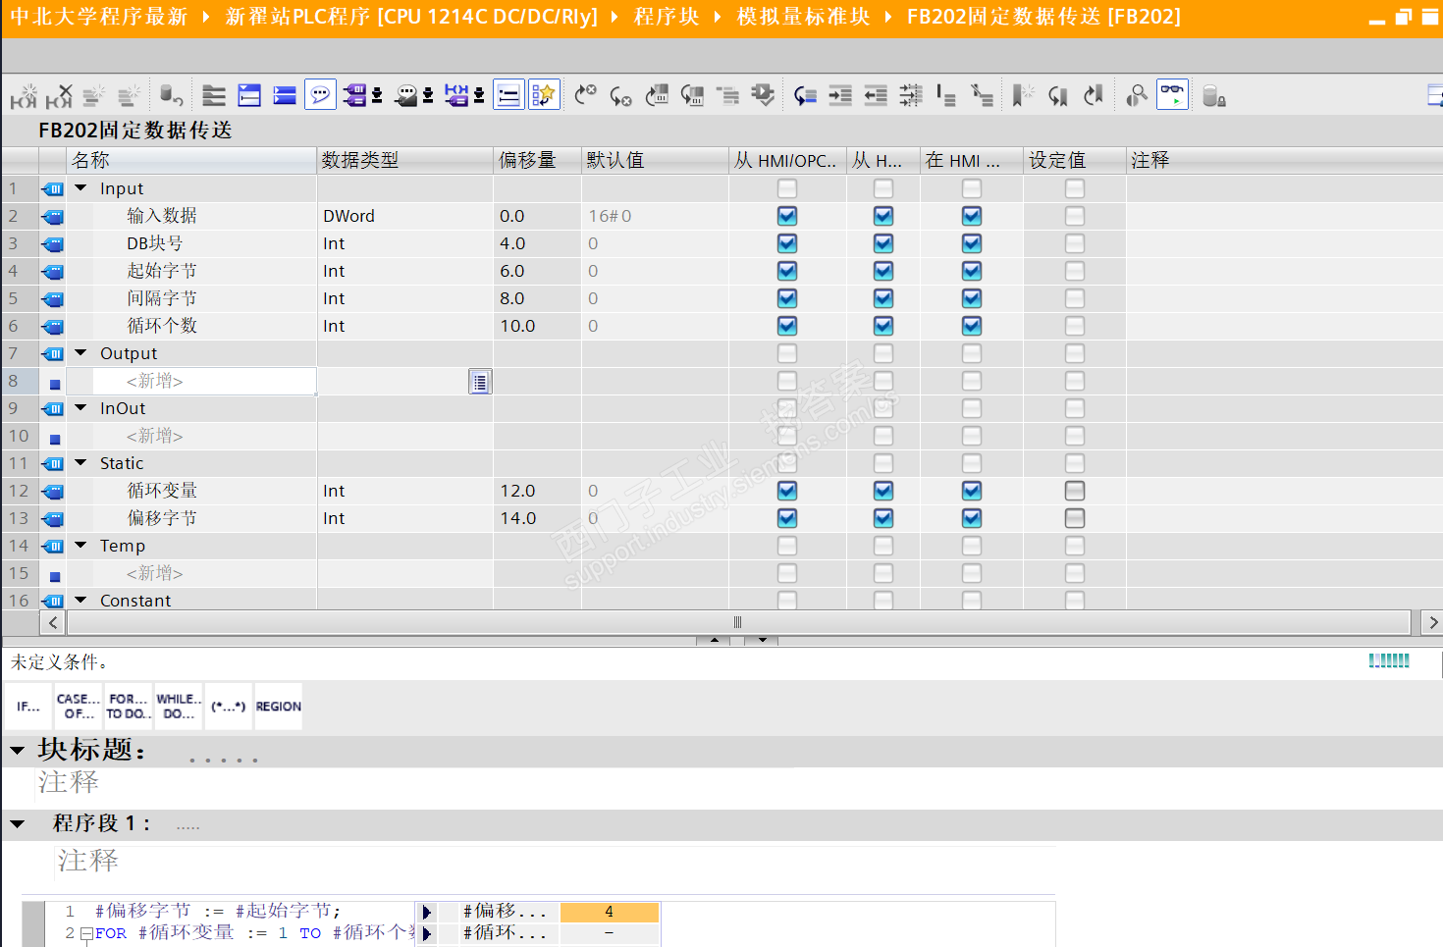Collapse the Temp section
The height and width of the screenshot is (947, 1443).
coord(81,545)
